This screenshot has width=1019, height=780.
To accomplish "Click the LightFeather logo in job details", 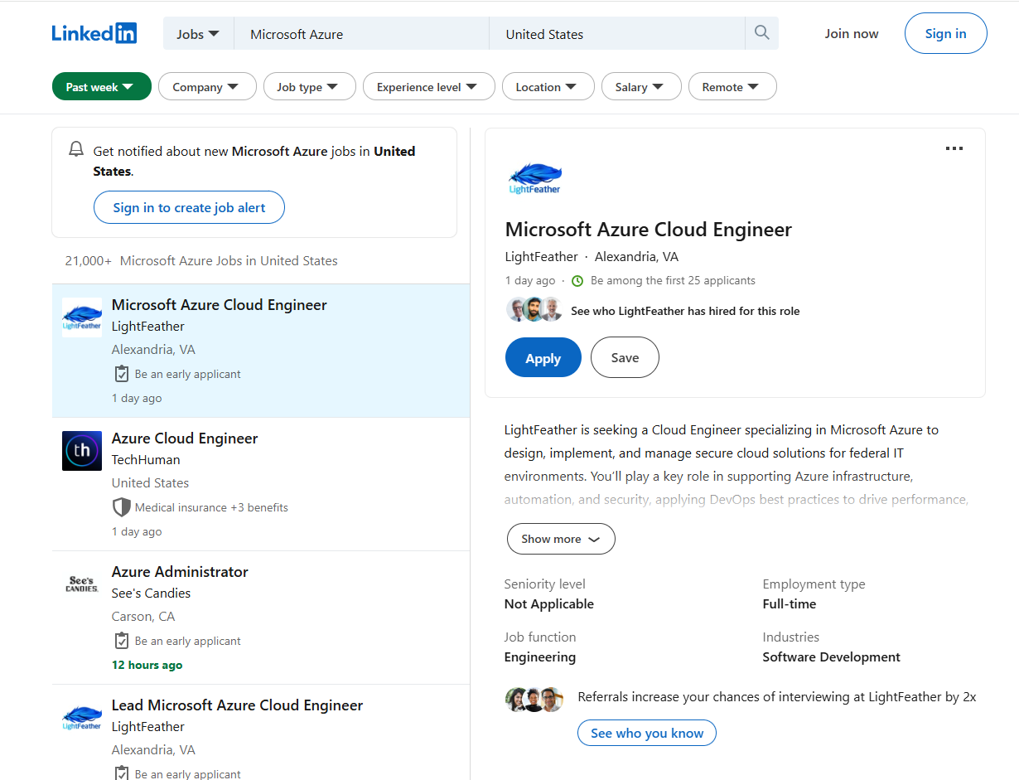I will tap(534, 177).
